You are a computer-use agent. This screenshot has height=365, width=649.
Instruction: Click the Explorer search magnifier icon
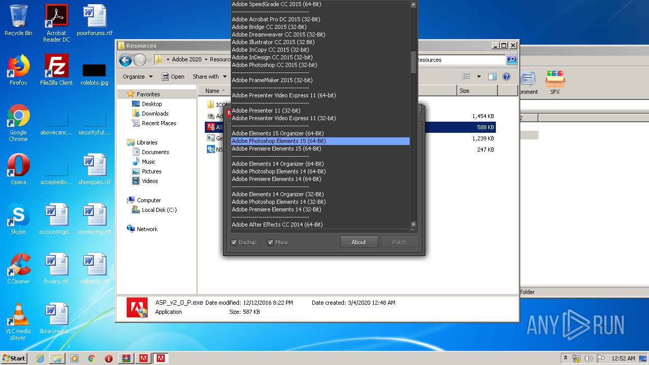coord(512,60)
